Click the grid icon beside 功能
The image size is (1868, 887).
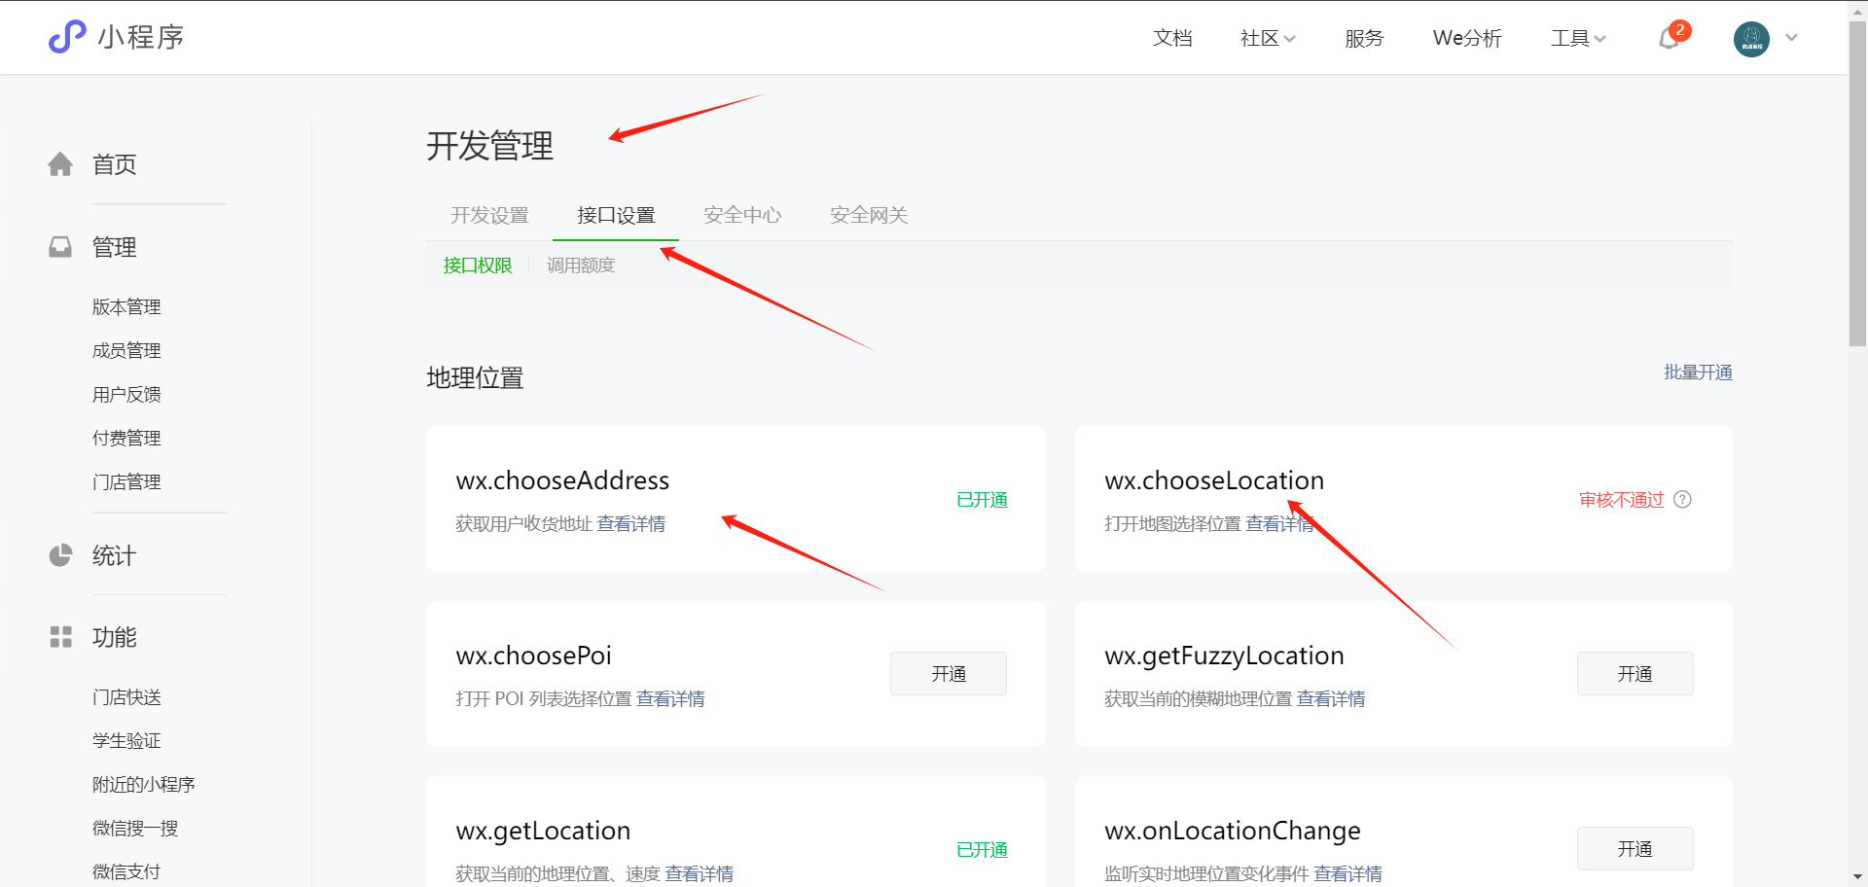coord(60,637)
